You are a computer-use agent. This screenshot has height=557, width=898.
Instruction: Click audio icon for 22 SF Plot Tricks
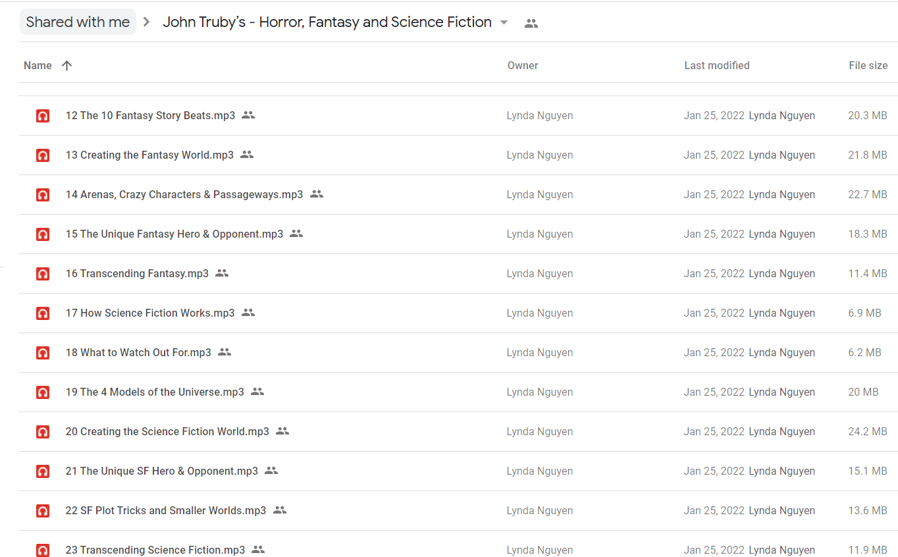[43, 511]
